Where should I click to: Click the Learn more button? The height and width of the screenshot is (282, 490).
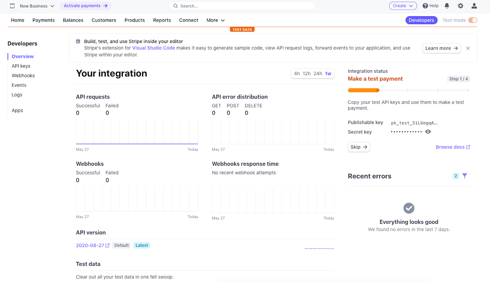coord(441,48)
